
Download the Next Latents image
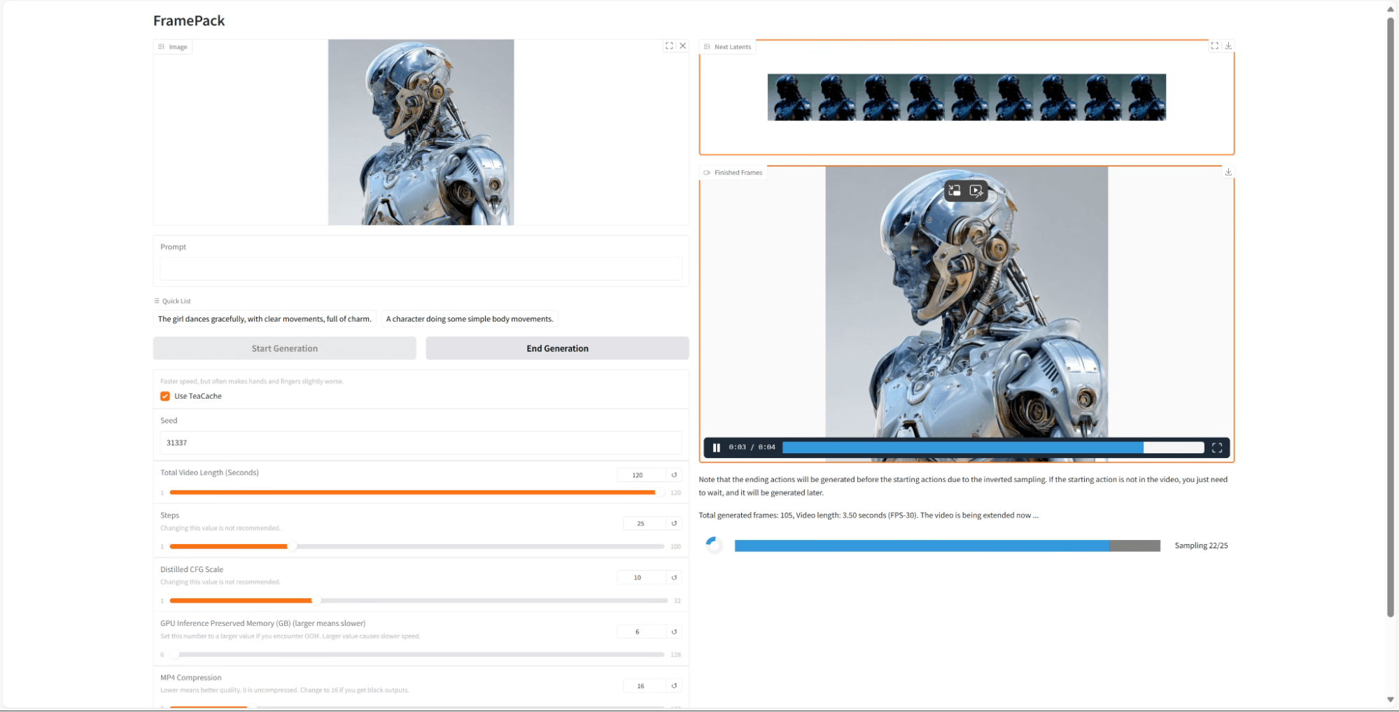click(x=1228, y=46)
